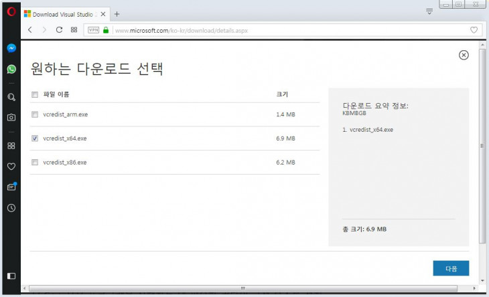Check the vcredist_arm.exe checkbox
This screenshot has height=297, width=489.
[x=35, y=114]
